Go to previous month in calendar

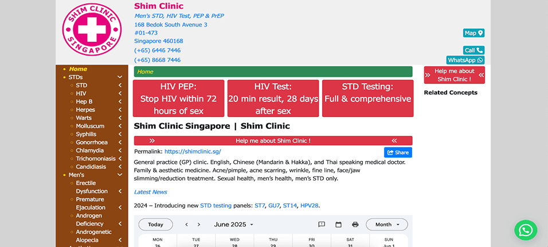tap(187, 224)
